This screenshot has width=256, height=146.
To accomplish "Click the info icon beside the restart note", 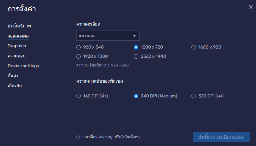I will coord(78,137).
